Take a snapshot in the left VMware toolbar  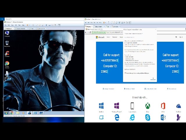tap(37, 25)
